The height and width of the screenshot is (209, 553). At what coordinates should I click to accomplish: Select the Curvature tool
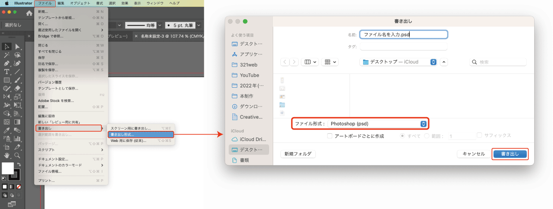point(17,63)
